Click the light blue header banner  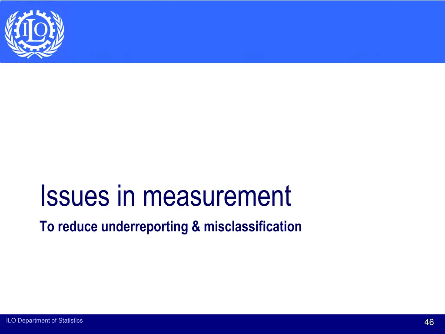(252, 31)
